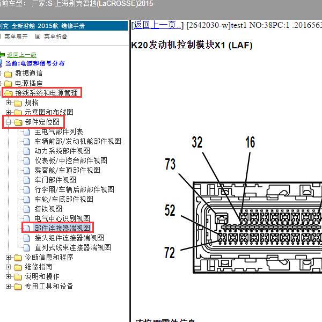The height and width of the screenshot is (322, 322).
Task: Open 动力系统部件视图 document
Action: point(62,151)
